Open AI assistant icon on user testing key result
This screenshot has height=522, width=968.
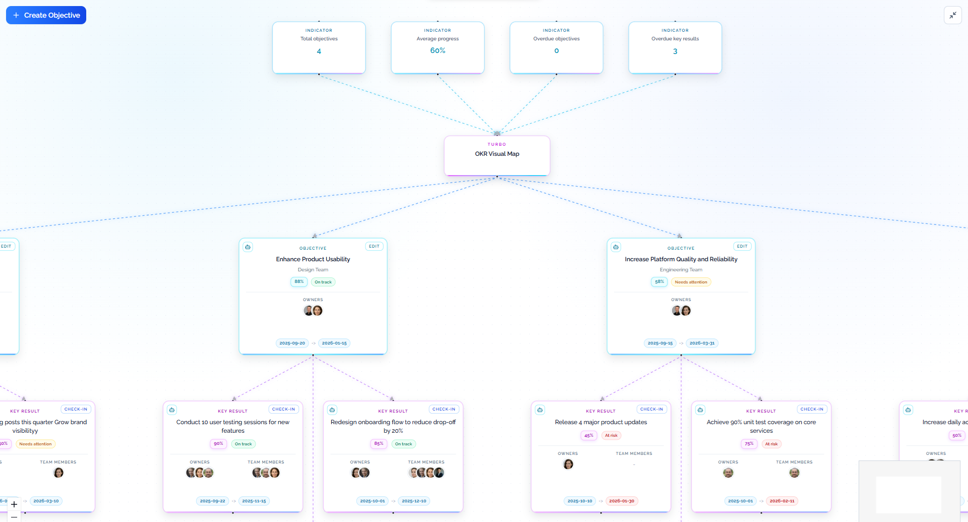tap(172, 410)
